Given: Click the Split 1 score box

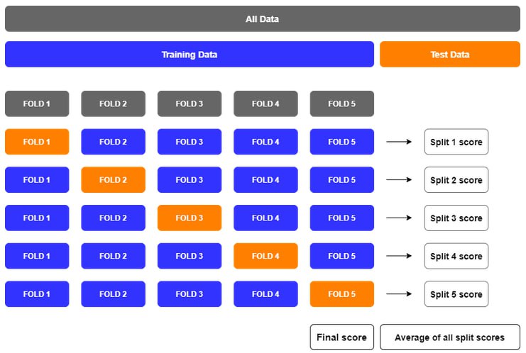Looking at the screenshot, I should (x=456, y=142).
